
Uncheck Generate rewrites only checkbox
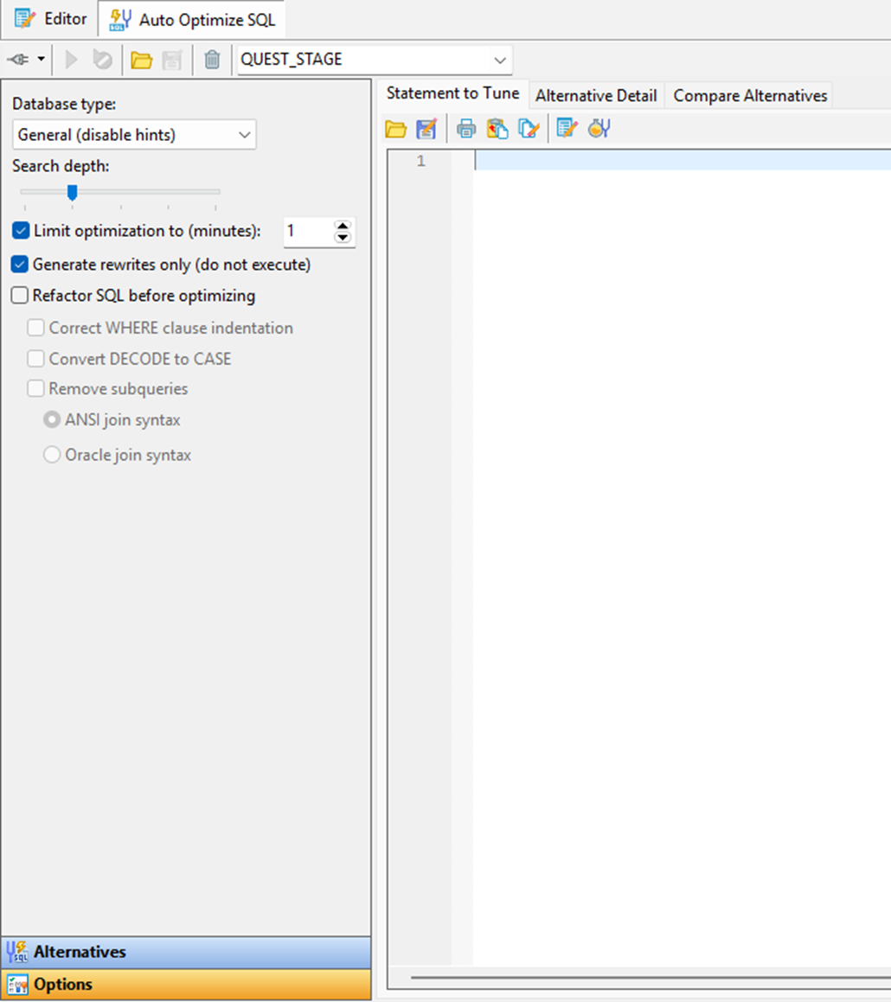click(21, 264)
